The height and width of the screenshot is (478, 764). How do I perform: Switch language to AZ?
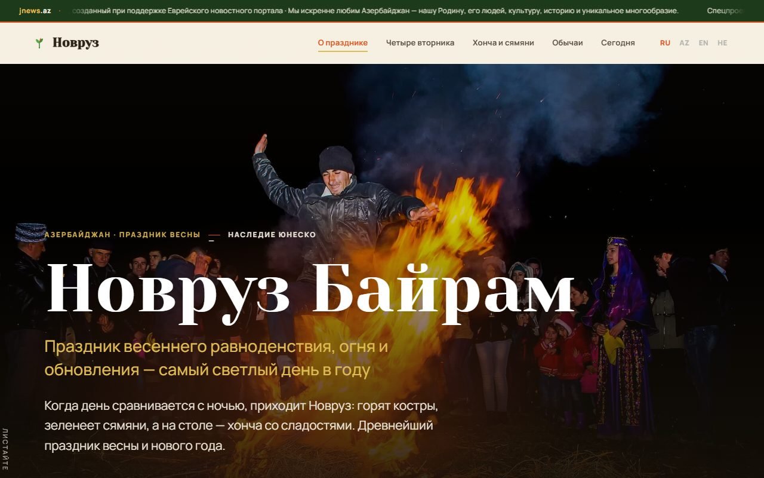684,43
